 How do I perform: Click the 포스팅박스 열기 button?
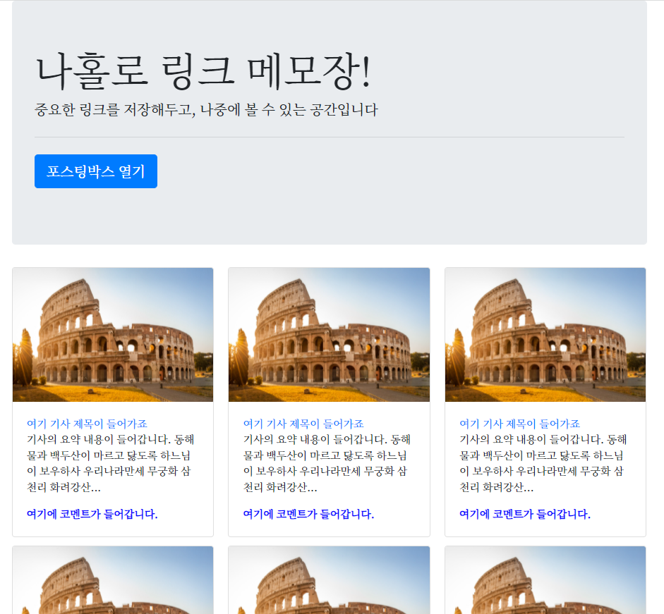point(96,171)
